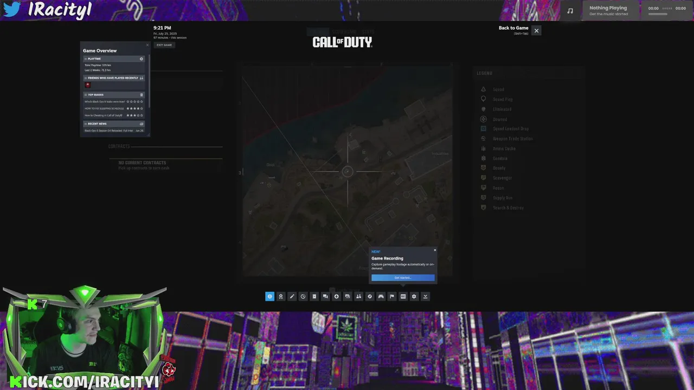Click 'Downed' in the map legend
The height and width of the screenshot is (390, 694).
(x=500, y=119)
